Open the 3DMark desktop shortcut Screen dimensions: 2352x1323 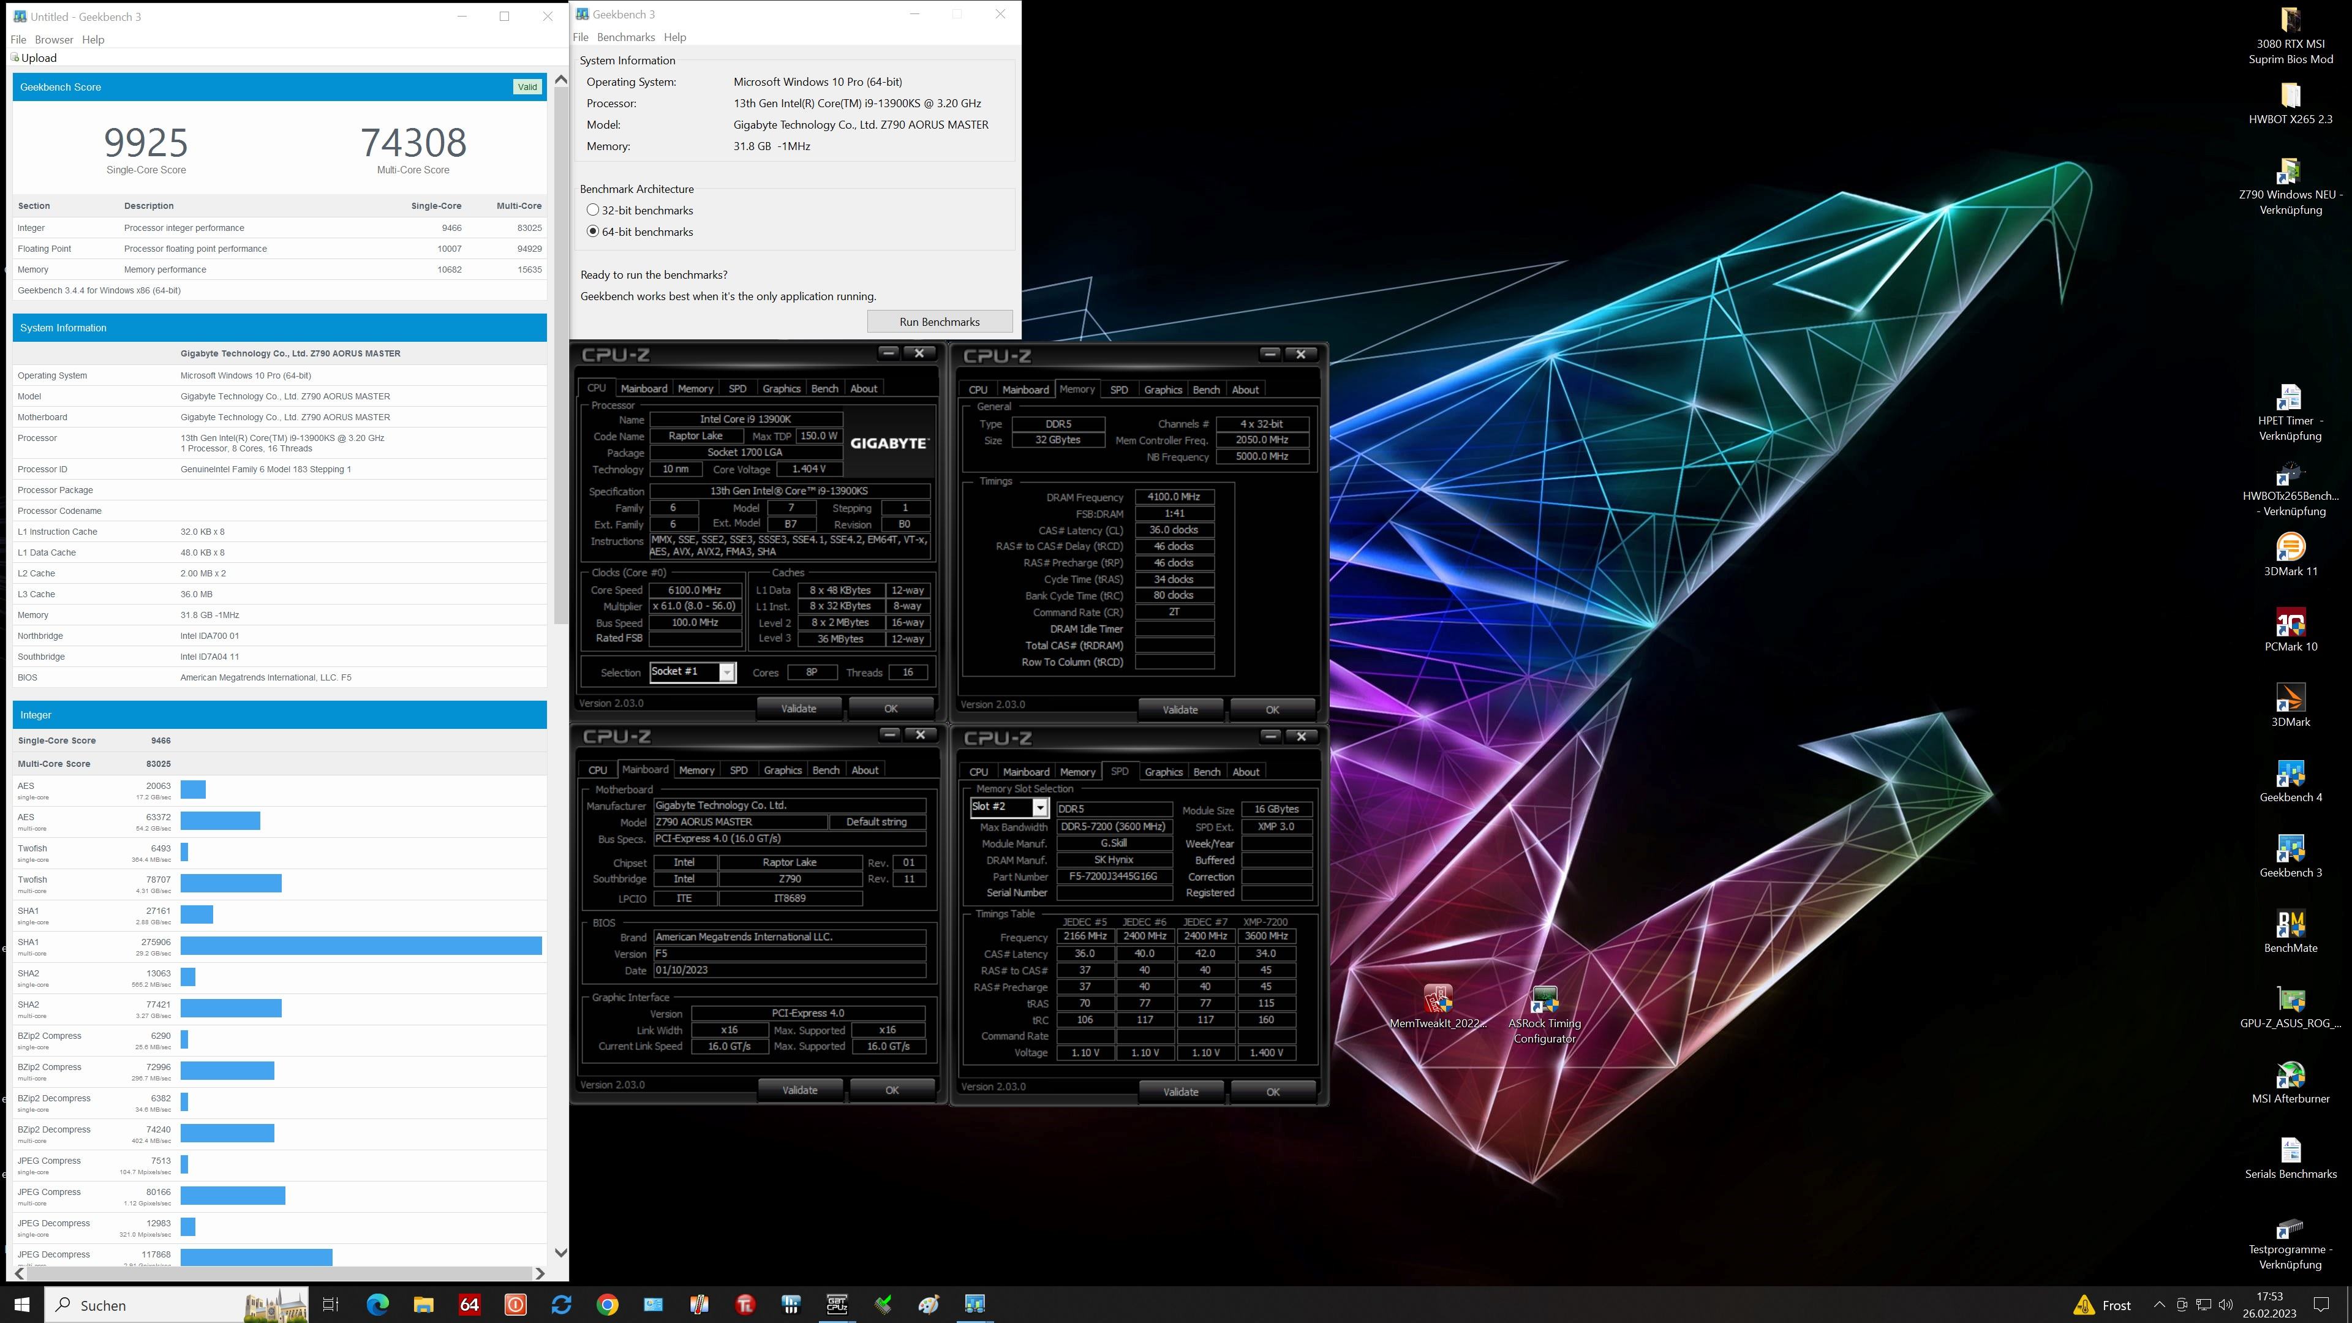2290,705
